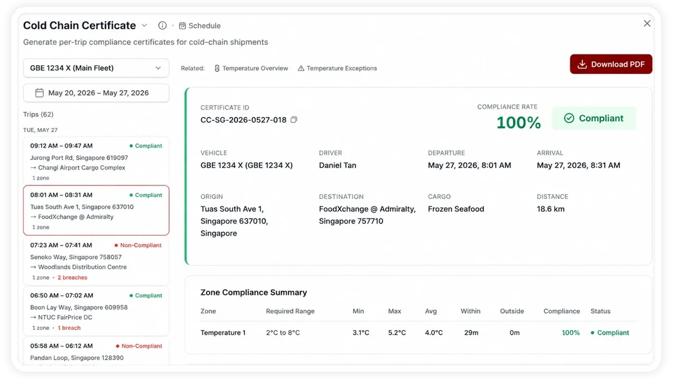Click destination 'FoodXchange @ Admiralty' in certificate details
674x379 pixels.
click(x=367, y=215)
